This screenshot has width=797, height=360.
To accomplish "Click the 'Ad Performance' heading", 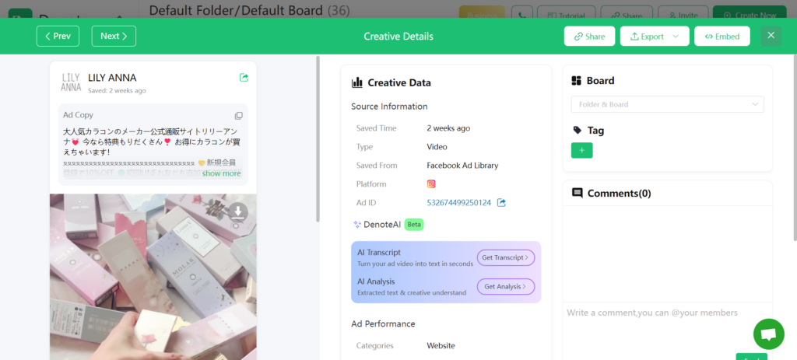I will 383,324.
